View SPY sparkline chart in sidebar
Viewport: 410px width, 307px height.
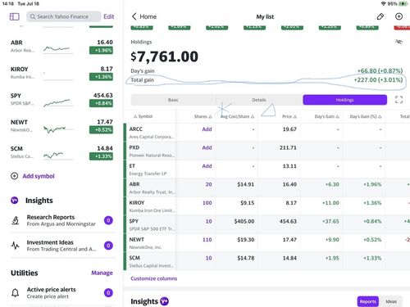(x=57, y=102)
